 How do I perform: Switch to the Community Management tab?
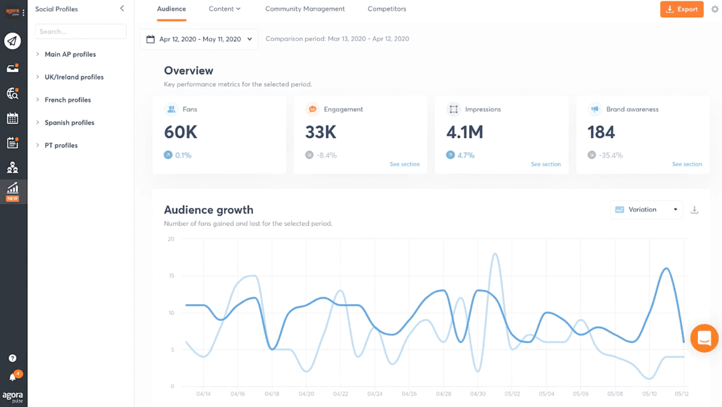(x=305, y=9)
